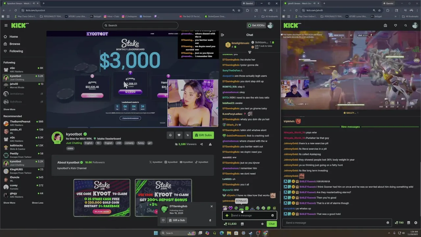Click search icon in right Kick window

pos(406,25)
